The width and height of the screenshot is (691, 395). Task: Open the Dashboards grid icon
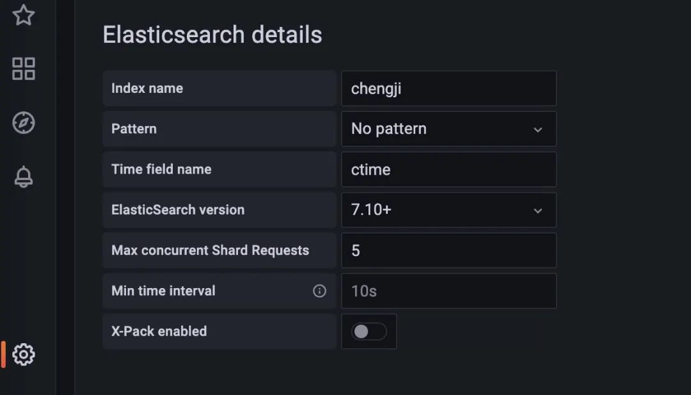24,69
